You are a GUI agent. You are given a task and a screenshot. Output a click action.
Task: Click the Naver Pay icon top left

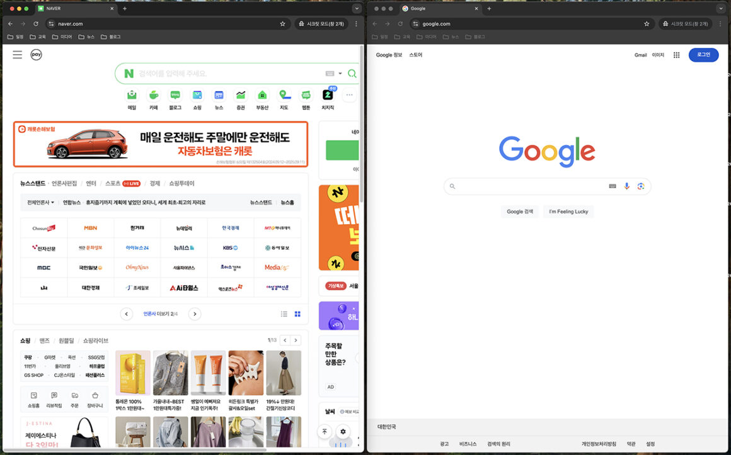(x=36, y=55)
